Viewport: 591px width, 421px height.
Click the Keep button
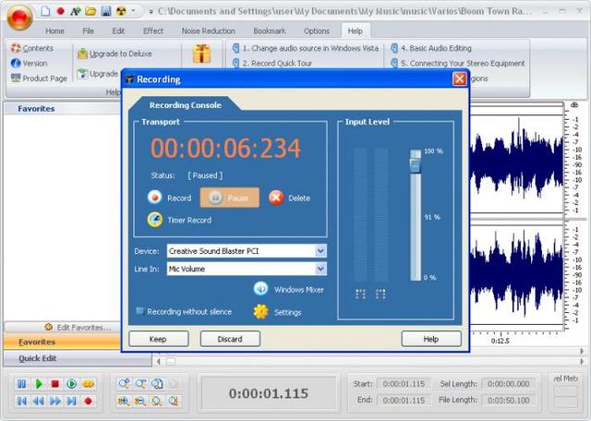[158, 339]
